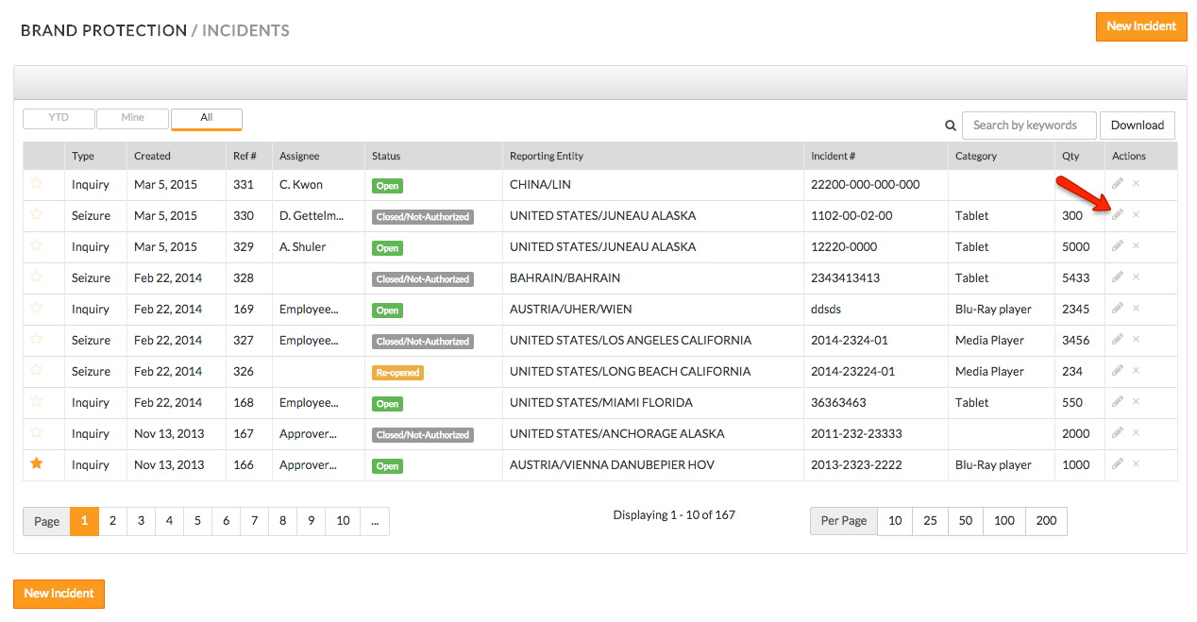Unstar the Vienna Danubepier Hov incident
Screen dimensions: 1197x622
(x=37, y=463)
